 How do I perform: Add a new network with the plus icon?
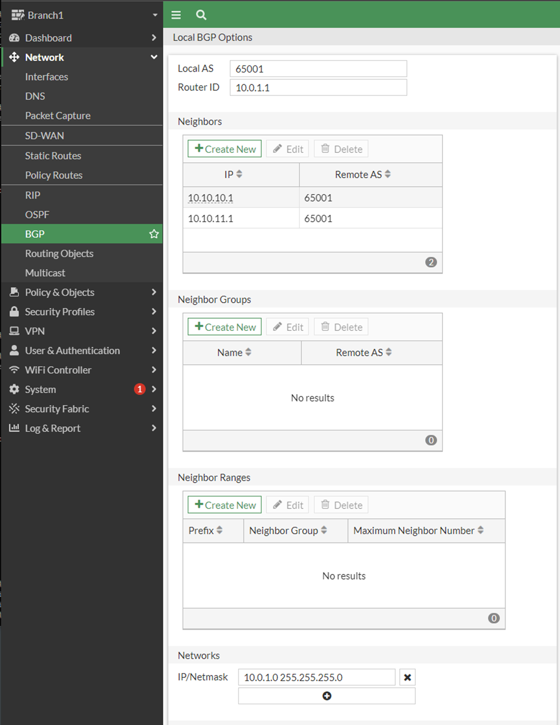[x=327, y=696]
